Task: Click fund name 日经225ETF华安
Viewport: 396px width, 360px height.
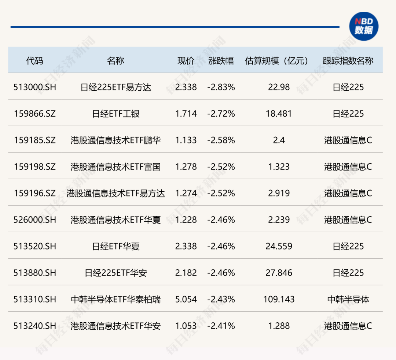Action: pyautogui.click(x=115, y=273)
